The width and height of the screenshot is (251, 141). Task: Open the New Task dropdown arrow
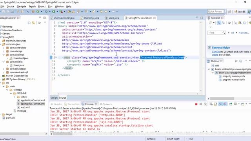coord(214,23)
